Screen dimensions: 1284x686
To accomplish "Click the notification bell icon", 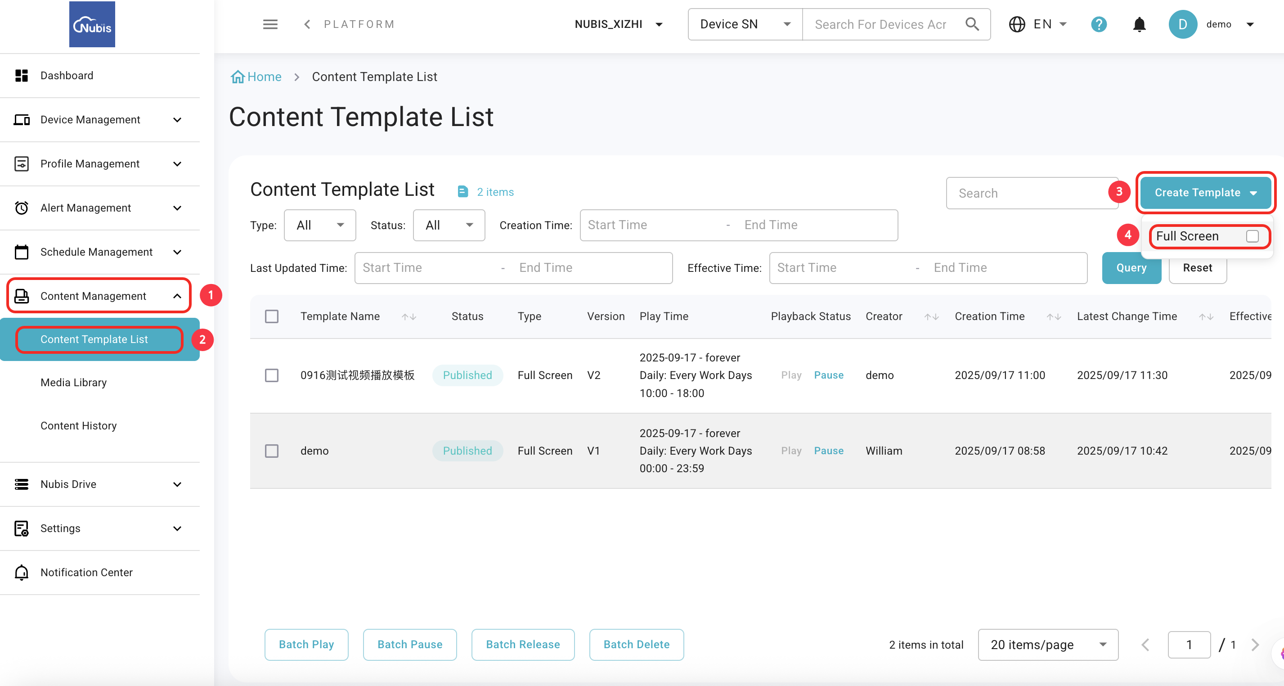I will tap(1139, 24).
